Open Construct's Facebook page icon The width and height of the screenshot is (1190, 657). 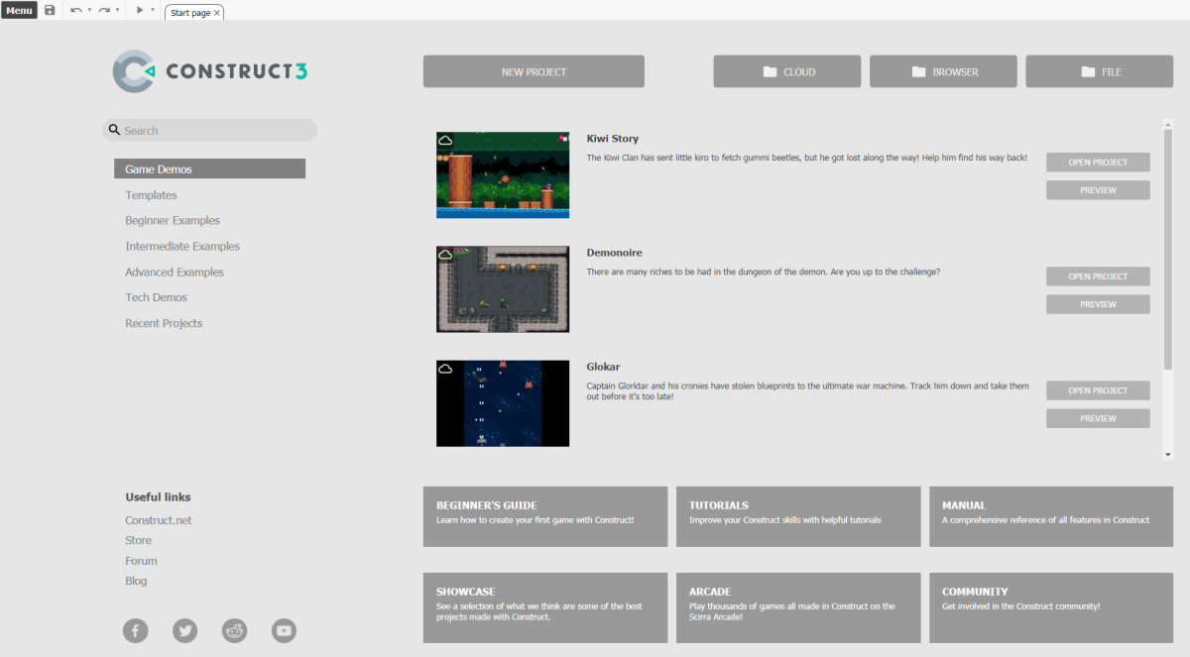pos(135,630)
